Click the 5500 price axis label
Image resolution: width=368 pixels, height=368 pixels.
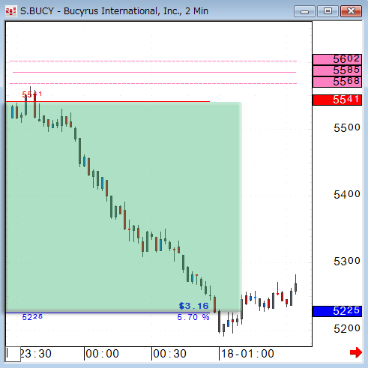point(347,128)
